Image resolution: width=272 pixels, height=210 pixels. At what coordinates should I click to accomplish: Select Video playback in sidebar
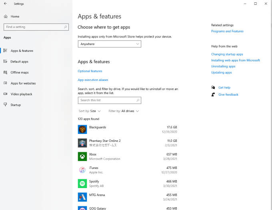21,94
